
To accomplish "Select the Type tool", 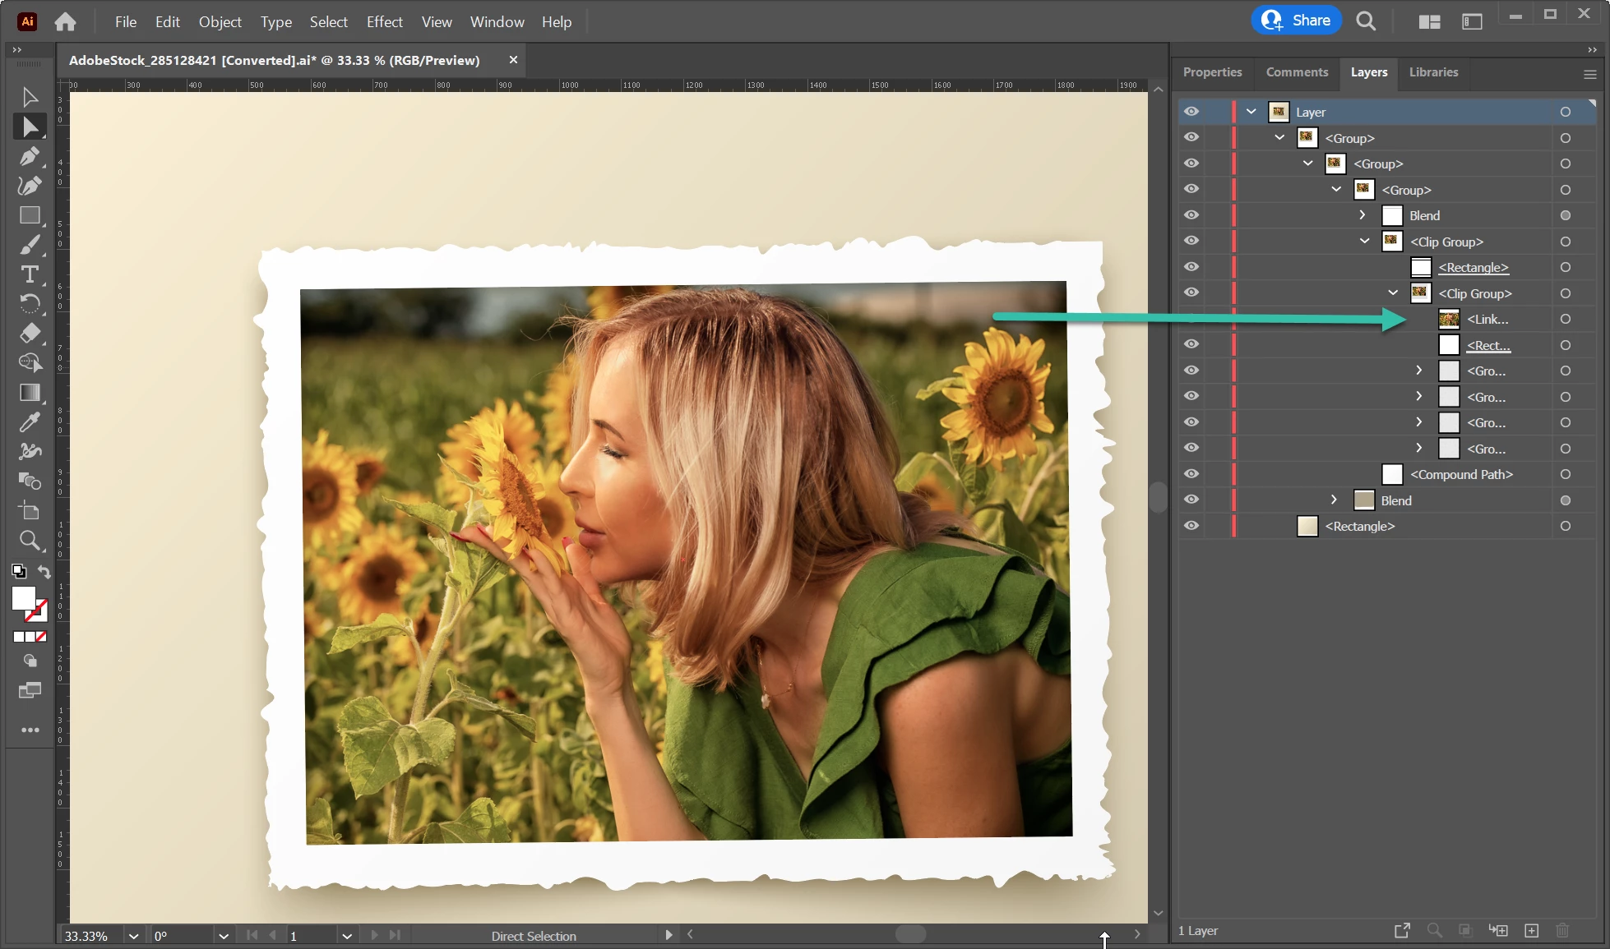I will pyautogui.click(x=30, y=274).
